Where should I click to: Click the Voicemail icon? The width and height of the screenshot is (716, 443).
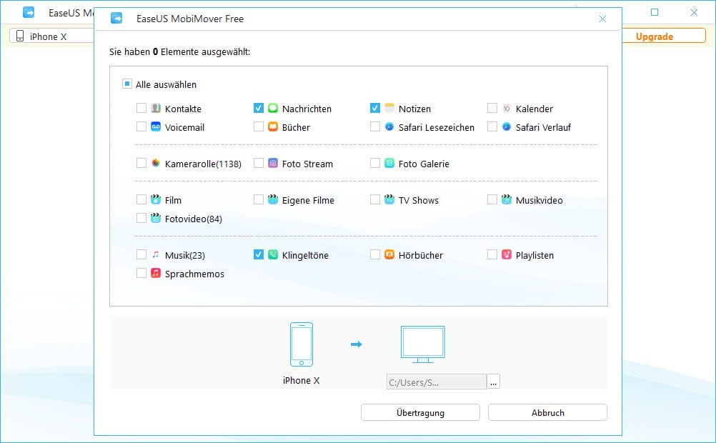[156, 127]
